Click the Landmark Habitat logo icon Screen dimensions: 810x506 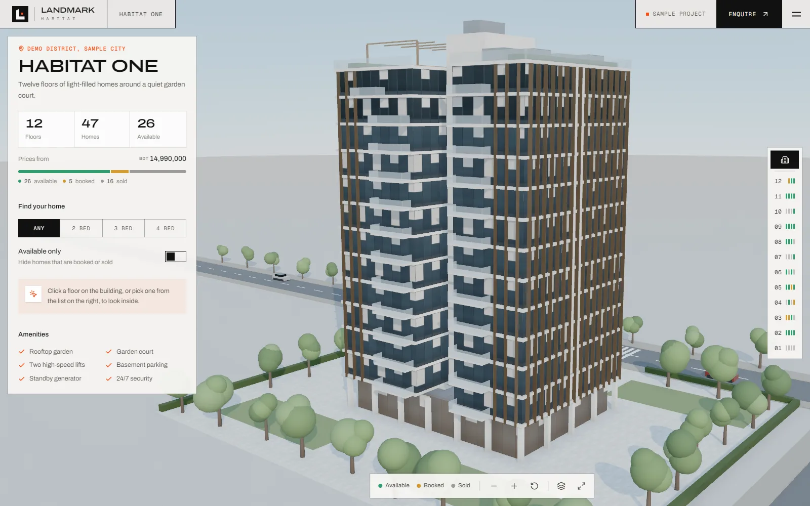pos(20,14)
